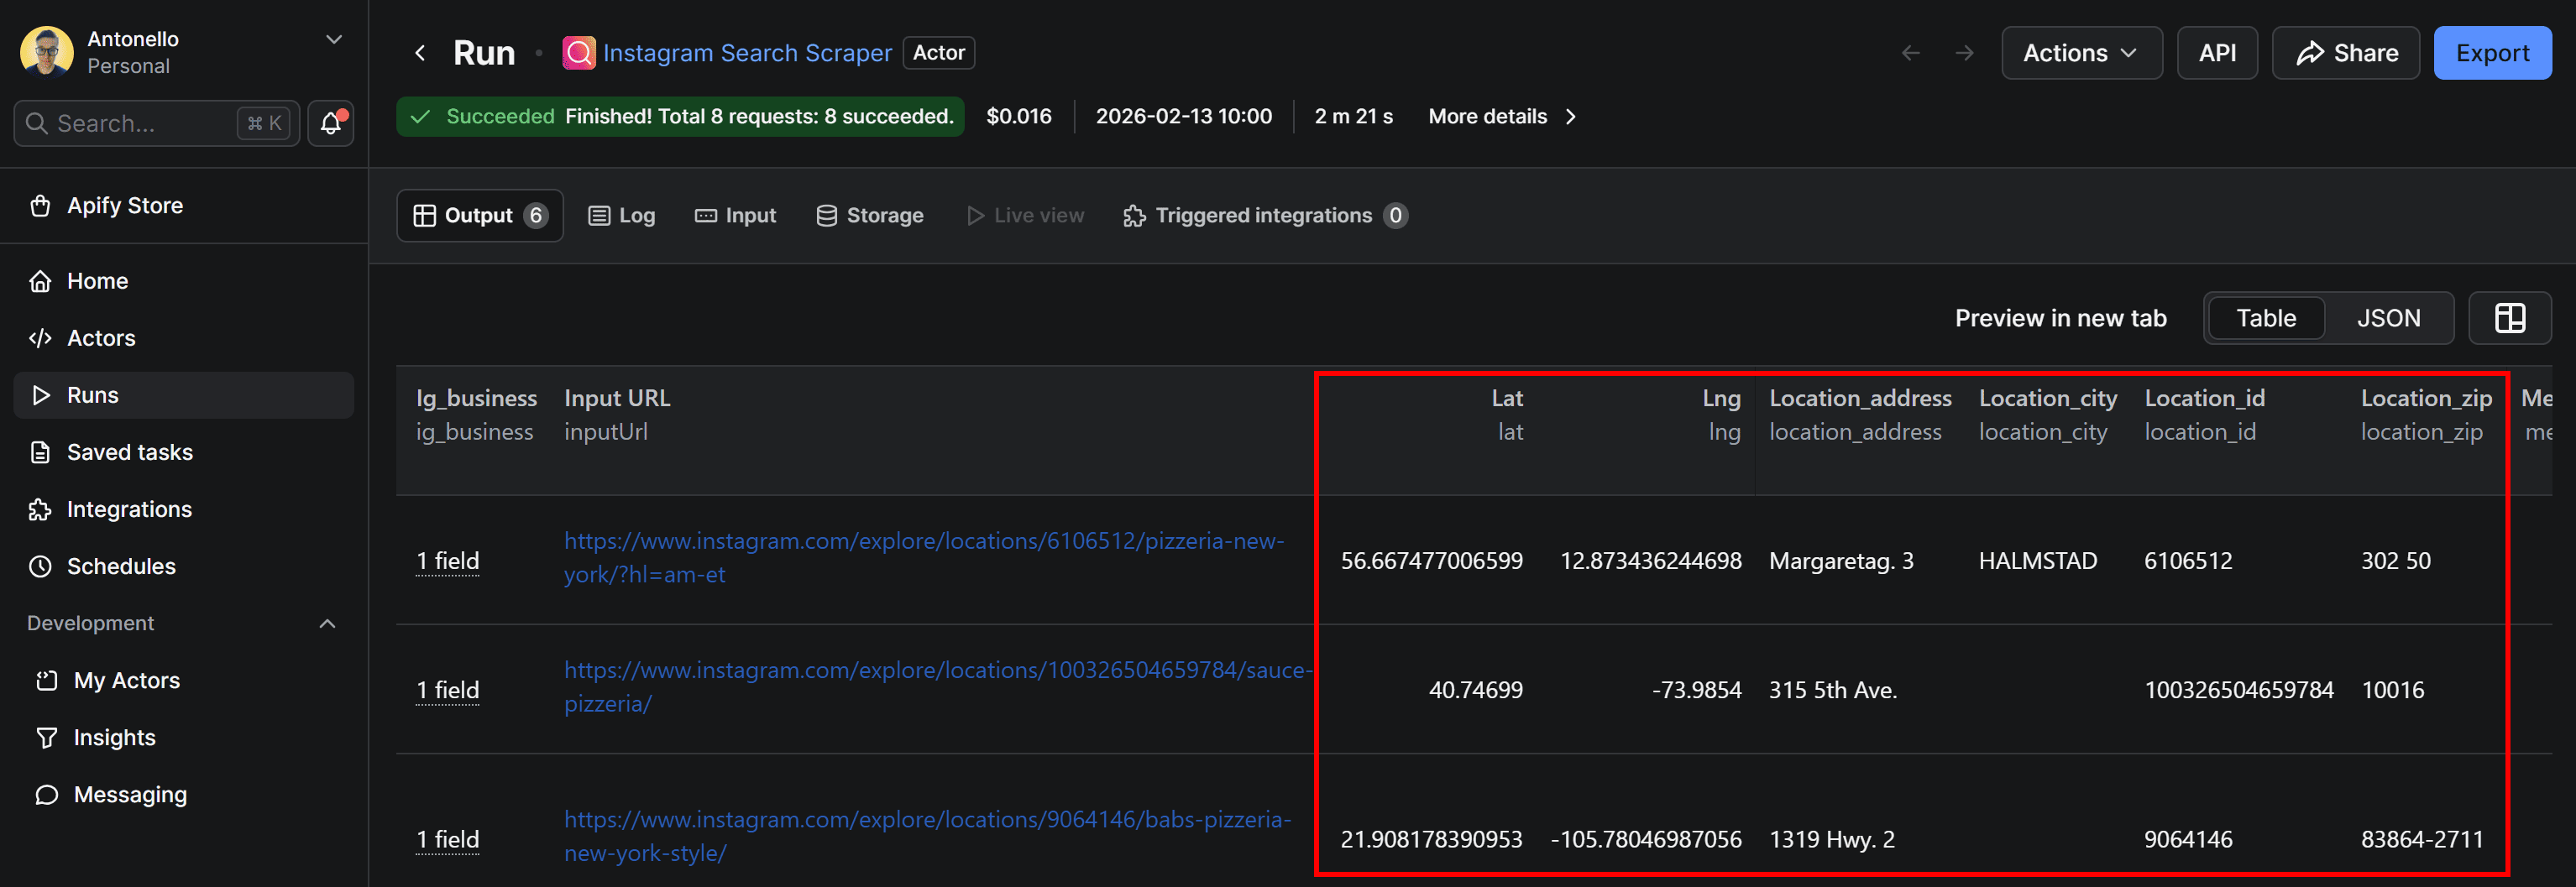Go to previous run arrow

click(1910, 53)
